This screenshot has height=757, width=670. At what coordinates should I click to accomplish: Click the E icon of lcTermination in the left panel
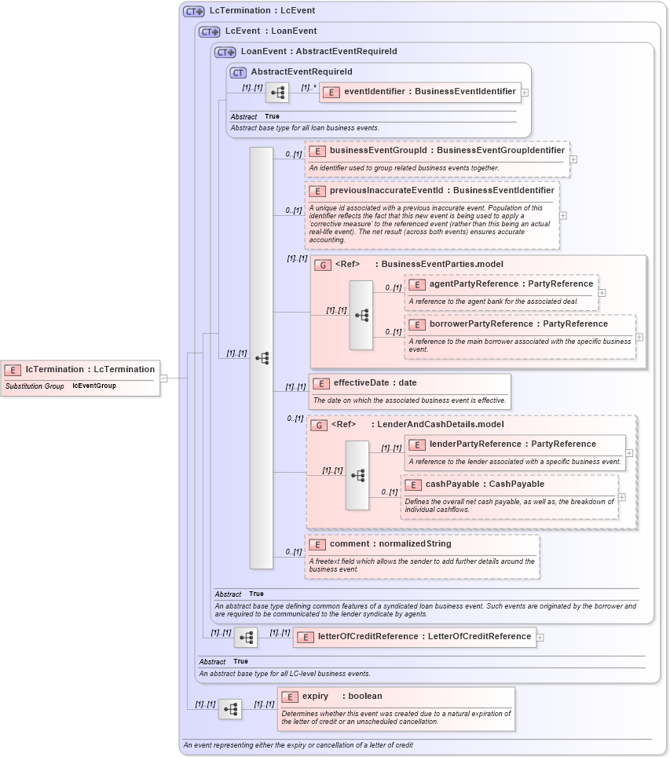point(12,369)
